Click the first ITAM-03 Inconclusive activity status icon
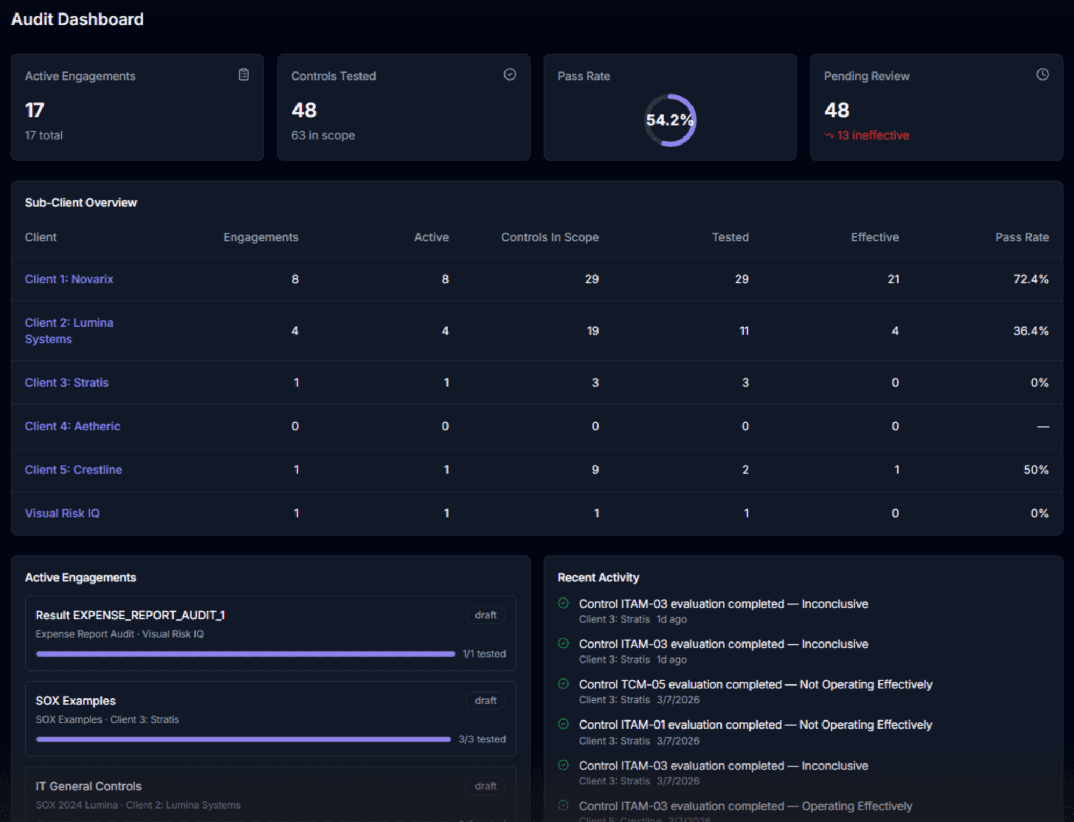This screenshot has height=822, width=1074. pos(563,603)
